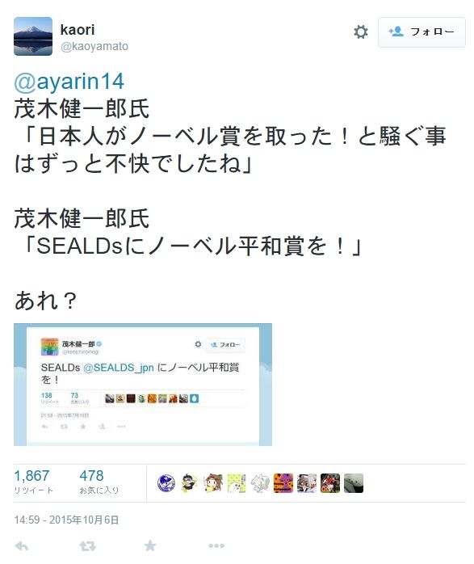Open the white creature retweeter avatar
Image resolution: width=474 pixels, height=564 pixels.
[x=260, y=483]
